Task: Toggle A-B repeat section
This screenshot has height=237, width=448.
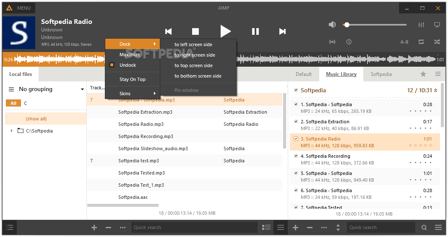Action: 404,42
